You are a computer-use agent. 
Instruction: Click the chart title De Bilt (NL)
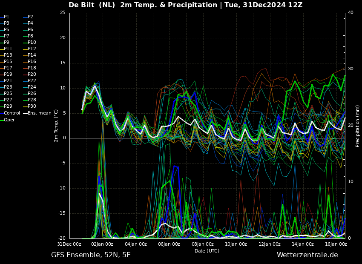coord(92,5)
